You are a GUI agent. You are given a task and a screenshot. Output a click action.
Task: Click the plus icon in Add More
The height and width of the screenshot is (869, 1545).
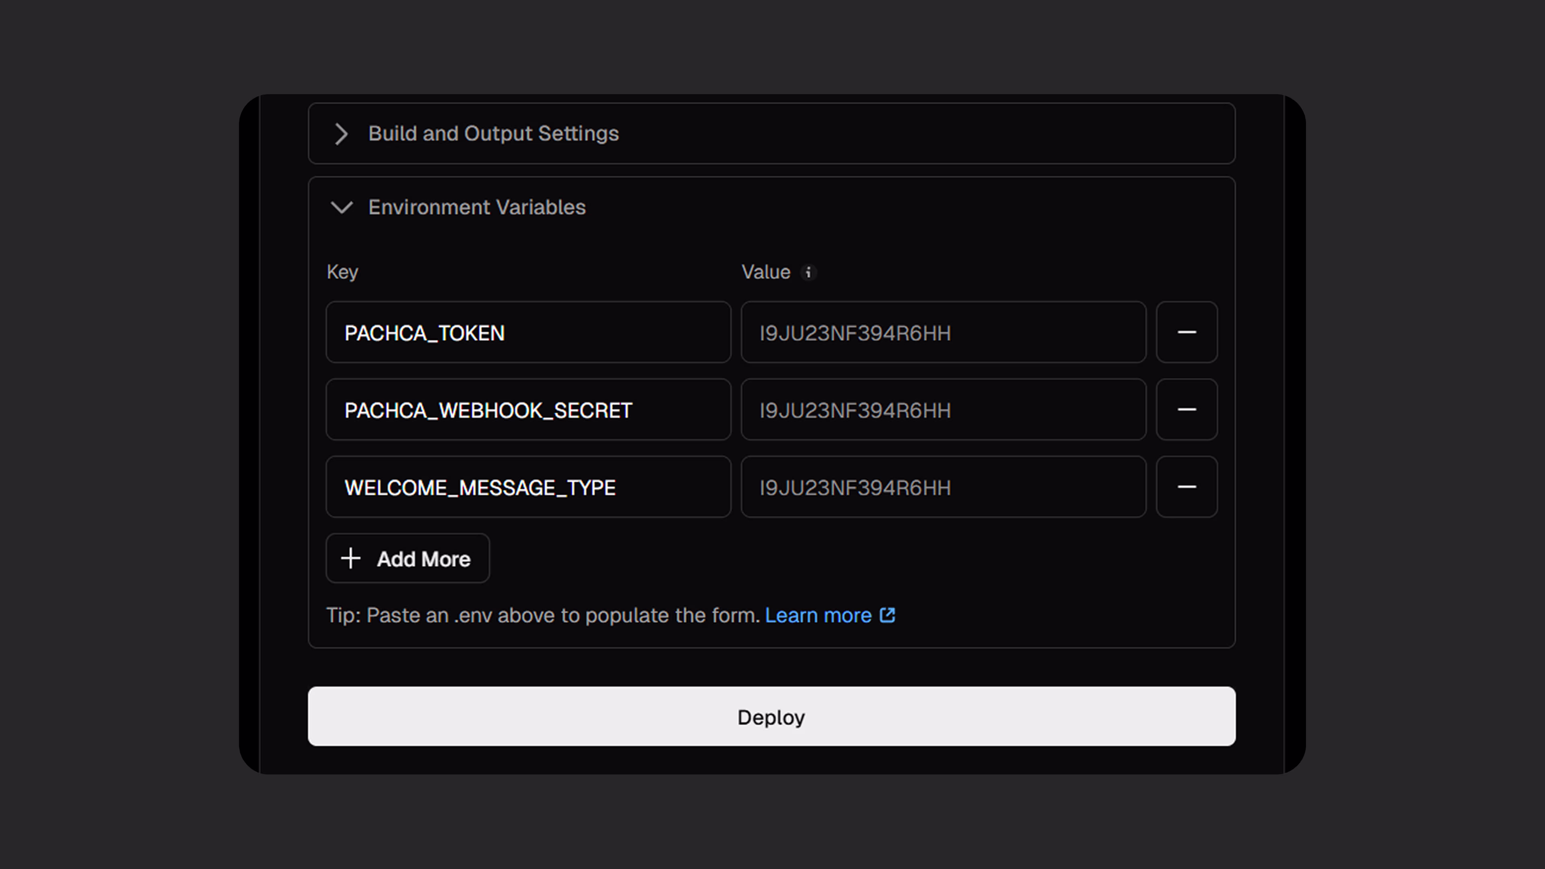point(351,558)
